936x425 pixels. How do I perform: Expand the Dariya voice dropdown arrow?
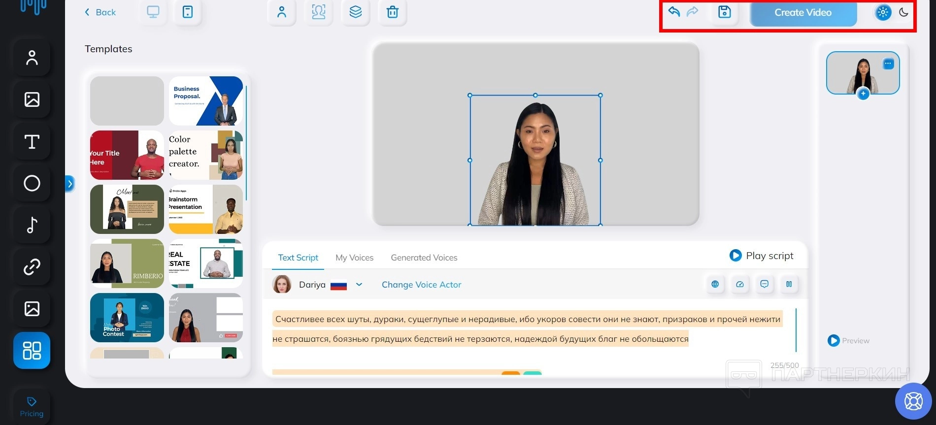359,285
